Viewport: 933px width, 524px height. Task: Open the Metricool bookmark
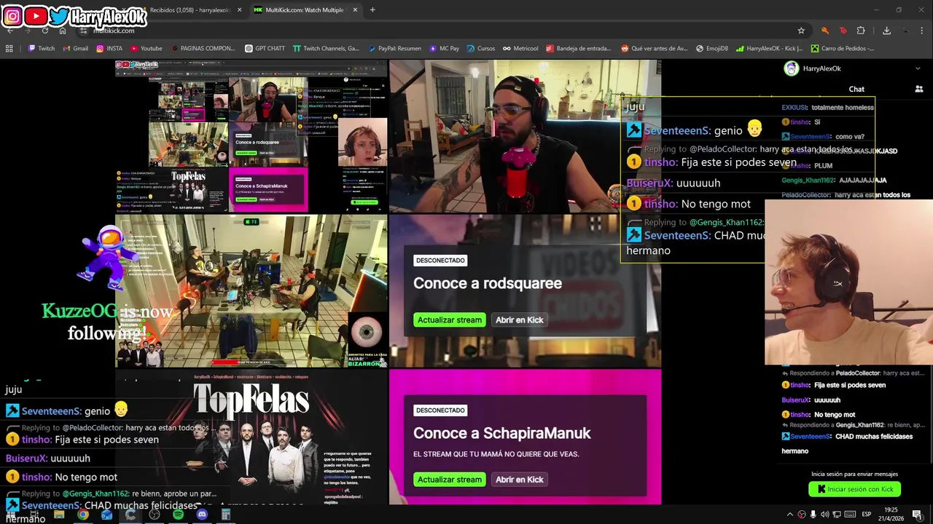tap(520, 49)
